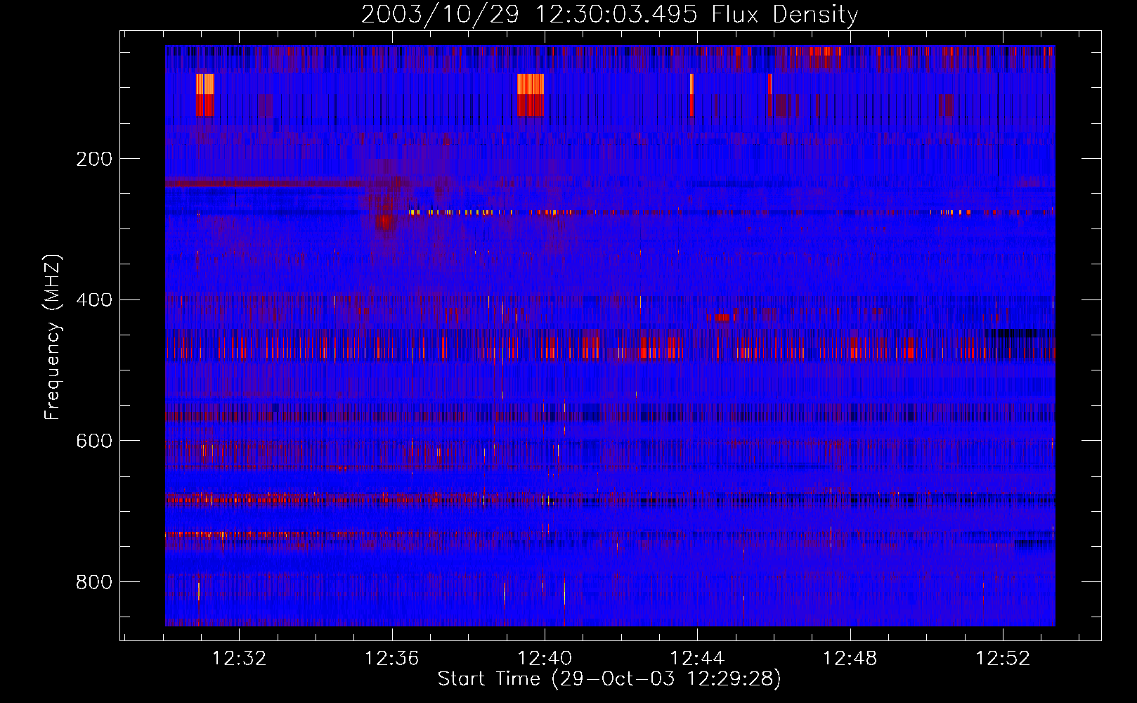Viewport: 1137px width, 703px height.
Task: Click the 12:36 time tick label
Action: [x=392, y=658]
